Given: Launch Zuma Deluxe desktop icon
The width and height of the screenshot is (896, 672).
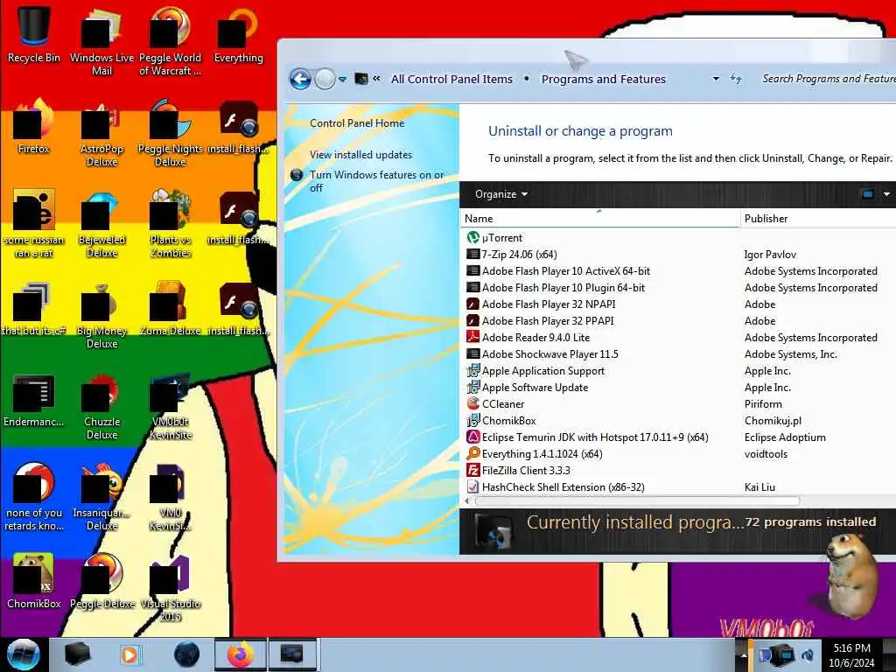Looking at the screenshot, I should (x=171, y=309).
